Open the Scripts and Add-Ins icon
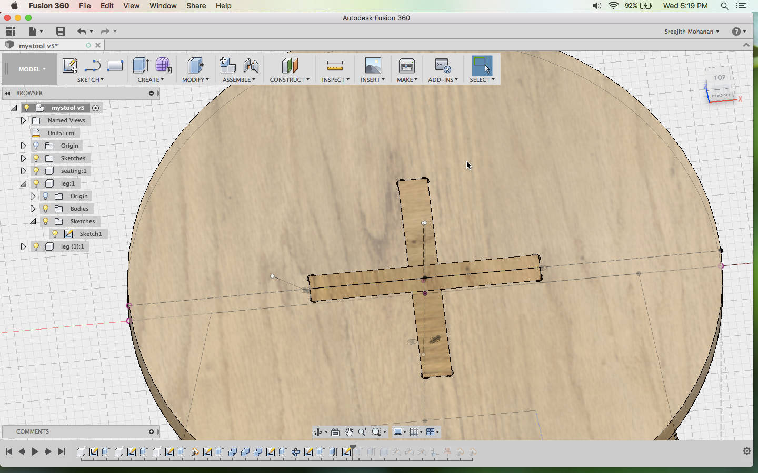Screen dimensions: 758x473 click(443, 66)
